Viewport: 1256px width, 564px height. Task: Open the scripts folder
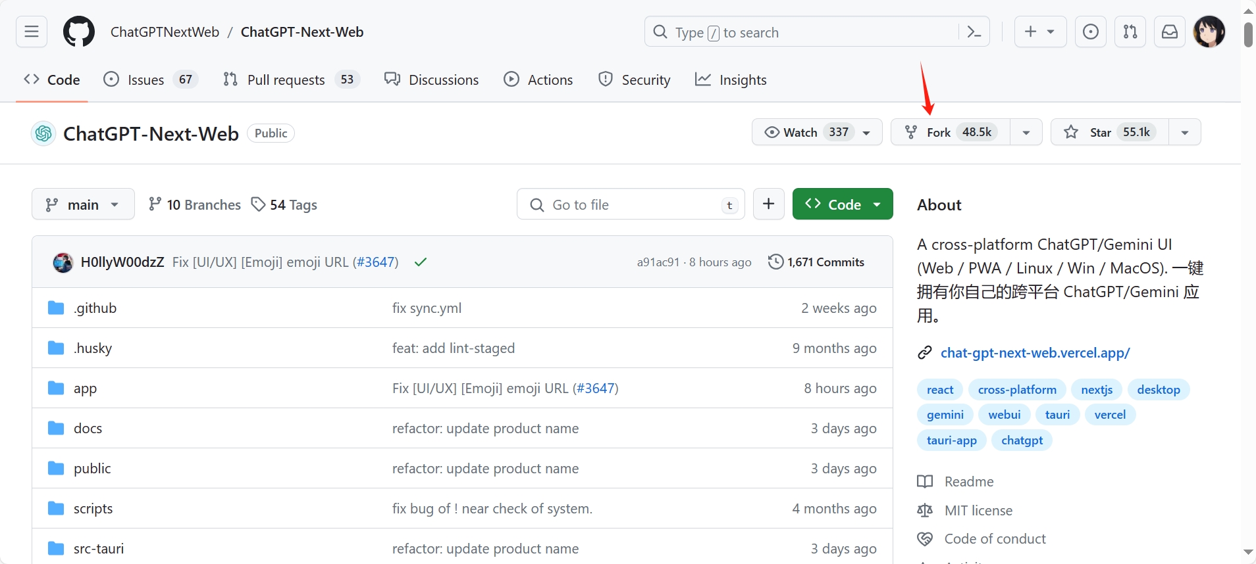93,508
